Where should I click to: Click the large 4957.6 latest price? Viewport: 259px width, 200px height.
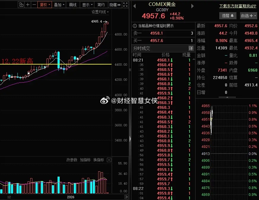(x=153, y=16)
